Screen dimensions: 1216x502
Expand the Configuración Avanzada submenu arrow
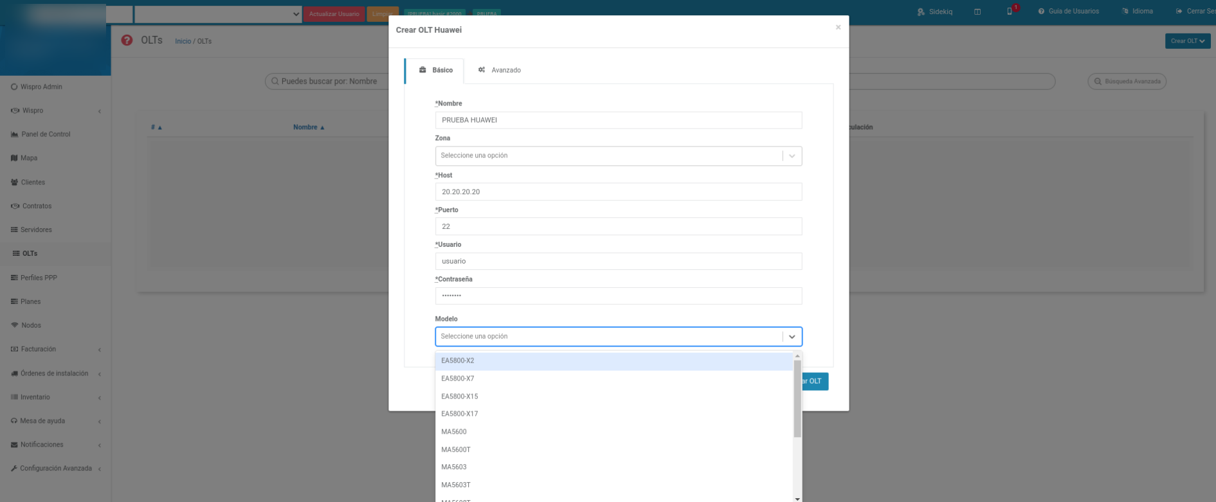pos(100,469)
